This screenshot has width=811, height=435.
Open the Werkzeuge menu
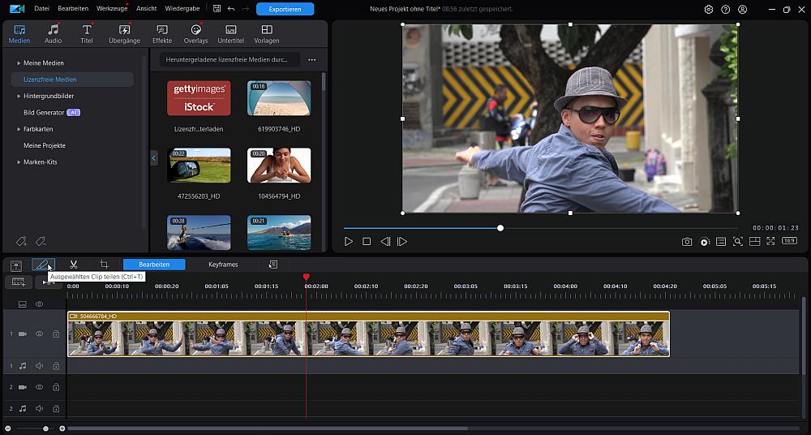point(110,9)
